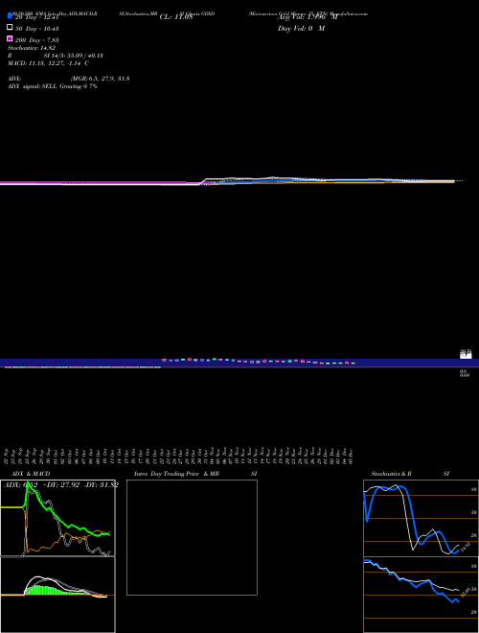Click the 'Stochastics & R' panel title
The height and width of the screenshot is (633, 479).
click(391, 474)
